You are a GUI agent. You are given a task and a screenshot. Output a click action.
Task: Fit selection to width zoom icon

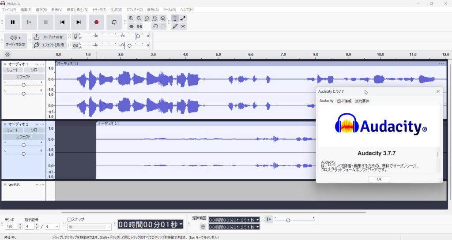(147, 18)
